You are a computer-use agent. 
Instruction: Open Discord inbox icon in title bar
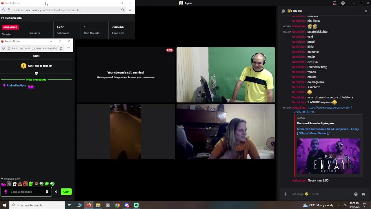334,3
